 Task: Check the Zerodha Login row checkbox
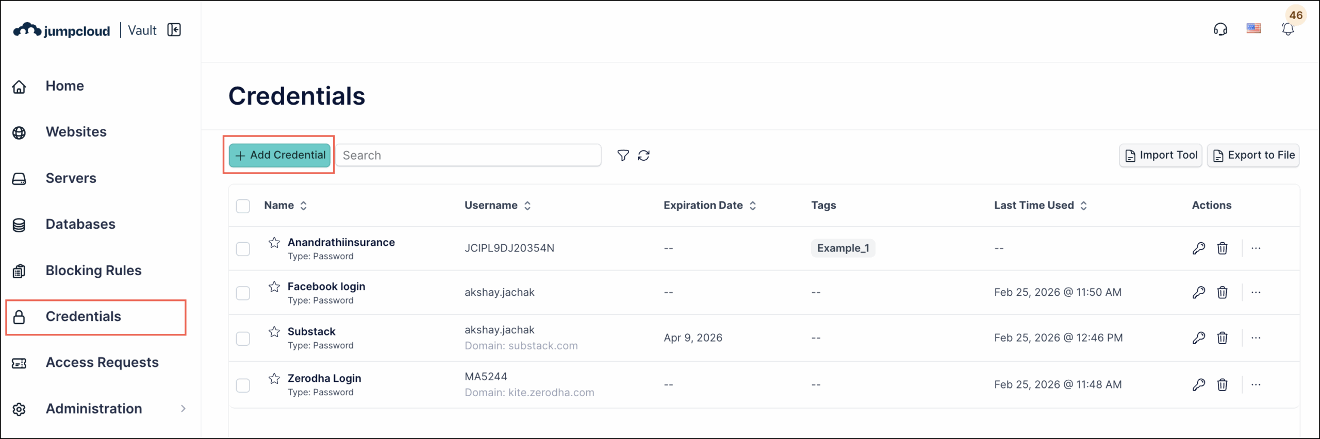243,385
